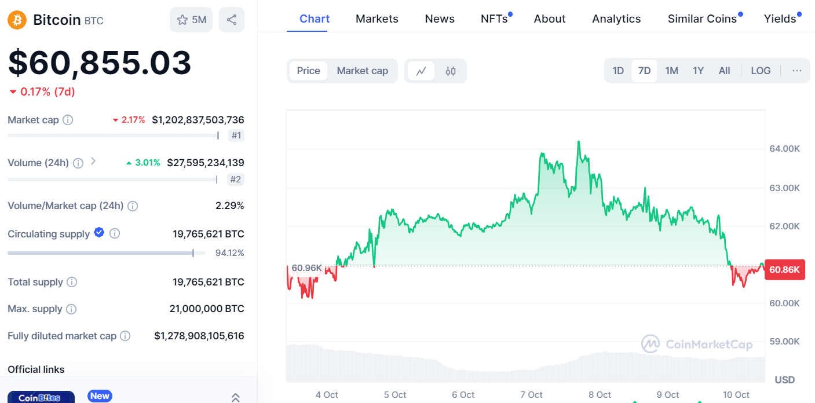Toggle LOG scale on chart

point(761,71)
